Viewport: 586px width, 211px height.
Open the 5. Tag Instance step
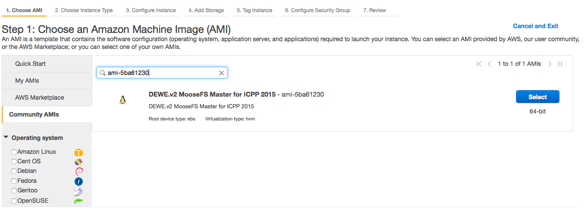pos(254,10)
